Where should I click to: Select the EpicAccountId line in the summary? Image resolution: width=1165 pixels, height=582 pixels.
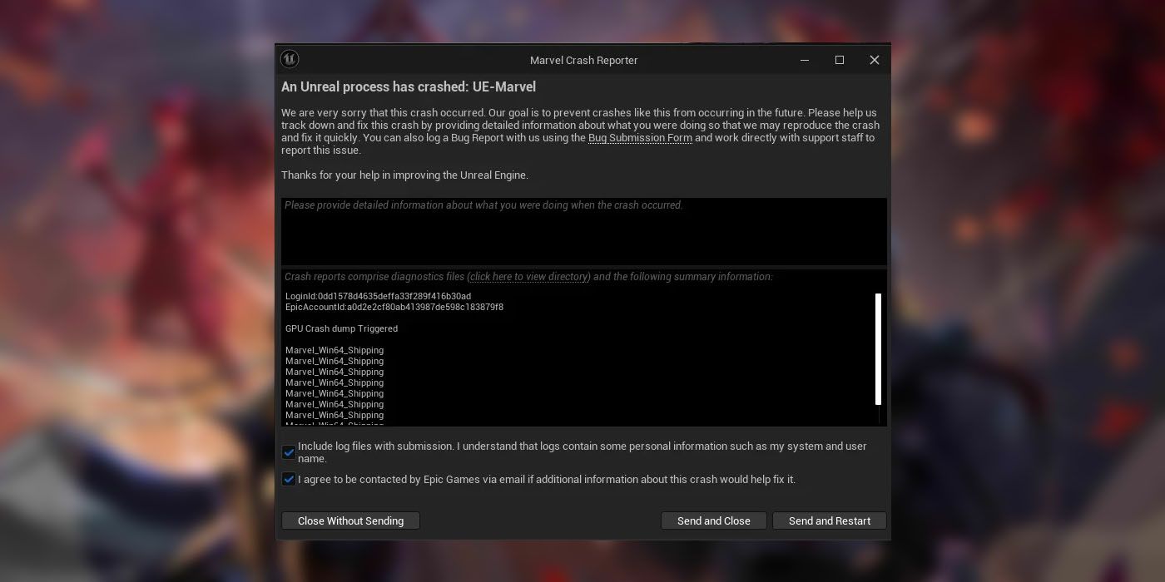click(394, 308)
